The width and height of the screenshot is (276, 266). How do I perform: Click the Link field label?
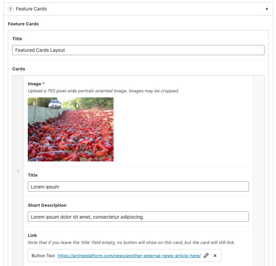pyautogui.click(x=32, y=236)
